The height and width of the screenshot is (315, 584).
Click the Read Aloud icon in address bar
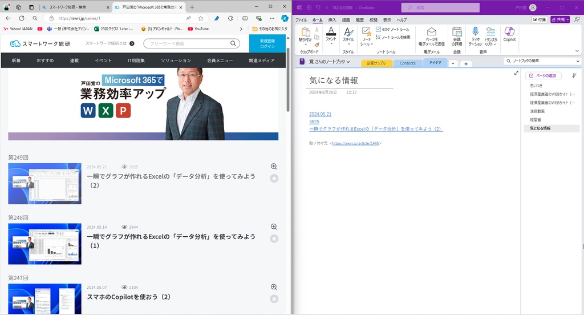(189, 18)
